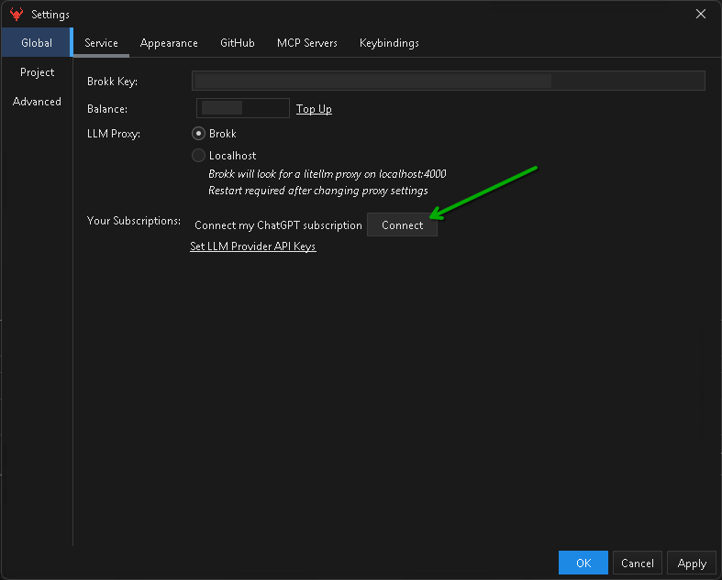Select the Brokk LLM proxy radio button

click(198, 134)
